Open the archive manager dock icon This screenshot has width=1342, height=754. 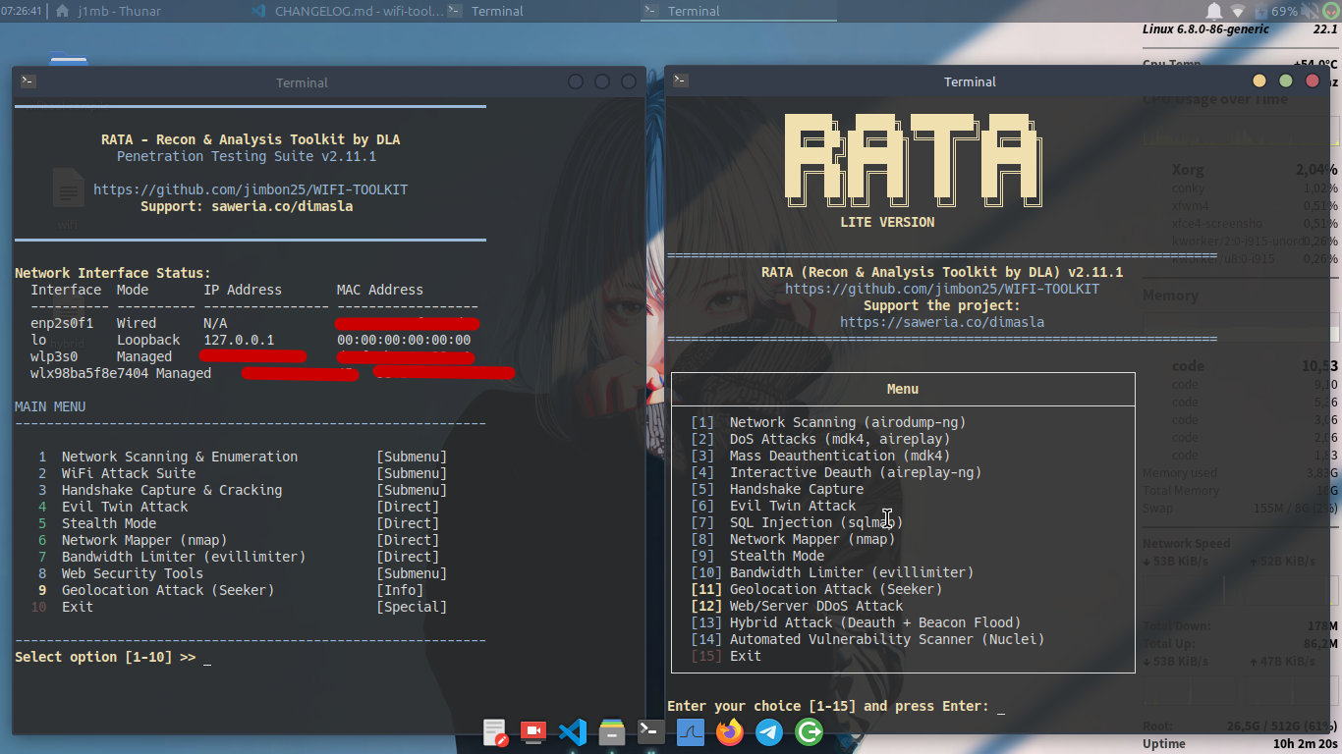[611, 731]
